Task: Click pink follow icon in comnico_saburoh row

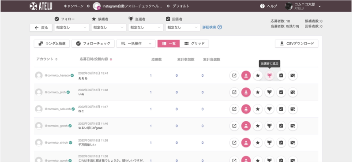Action: tap(246, 109)
